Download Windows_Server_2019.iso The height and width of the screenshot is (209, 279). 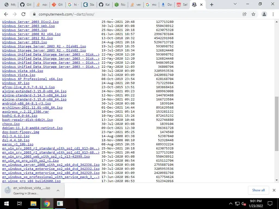tap(25, 42)
